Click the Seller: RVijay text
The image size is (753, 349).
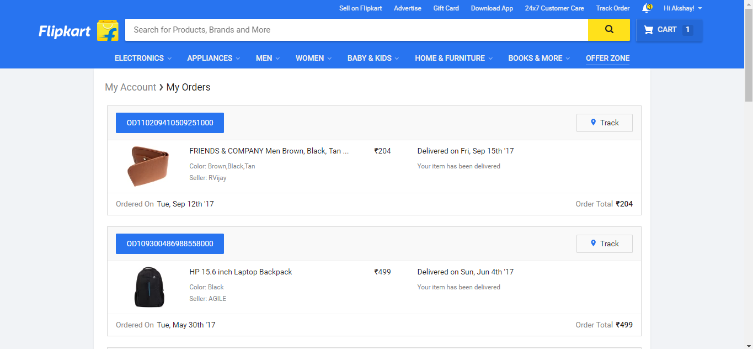[x=208, y=178]
